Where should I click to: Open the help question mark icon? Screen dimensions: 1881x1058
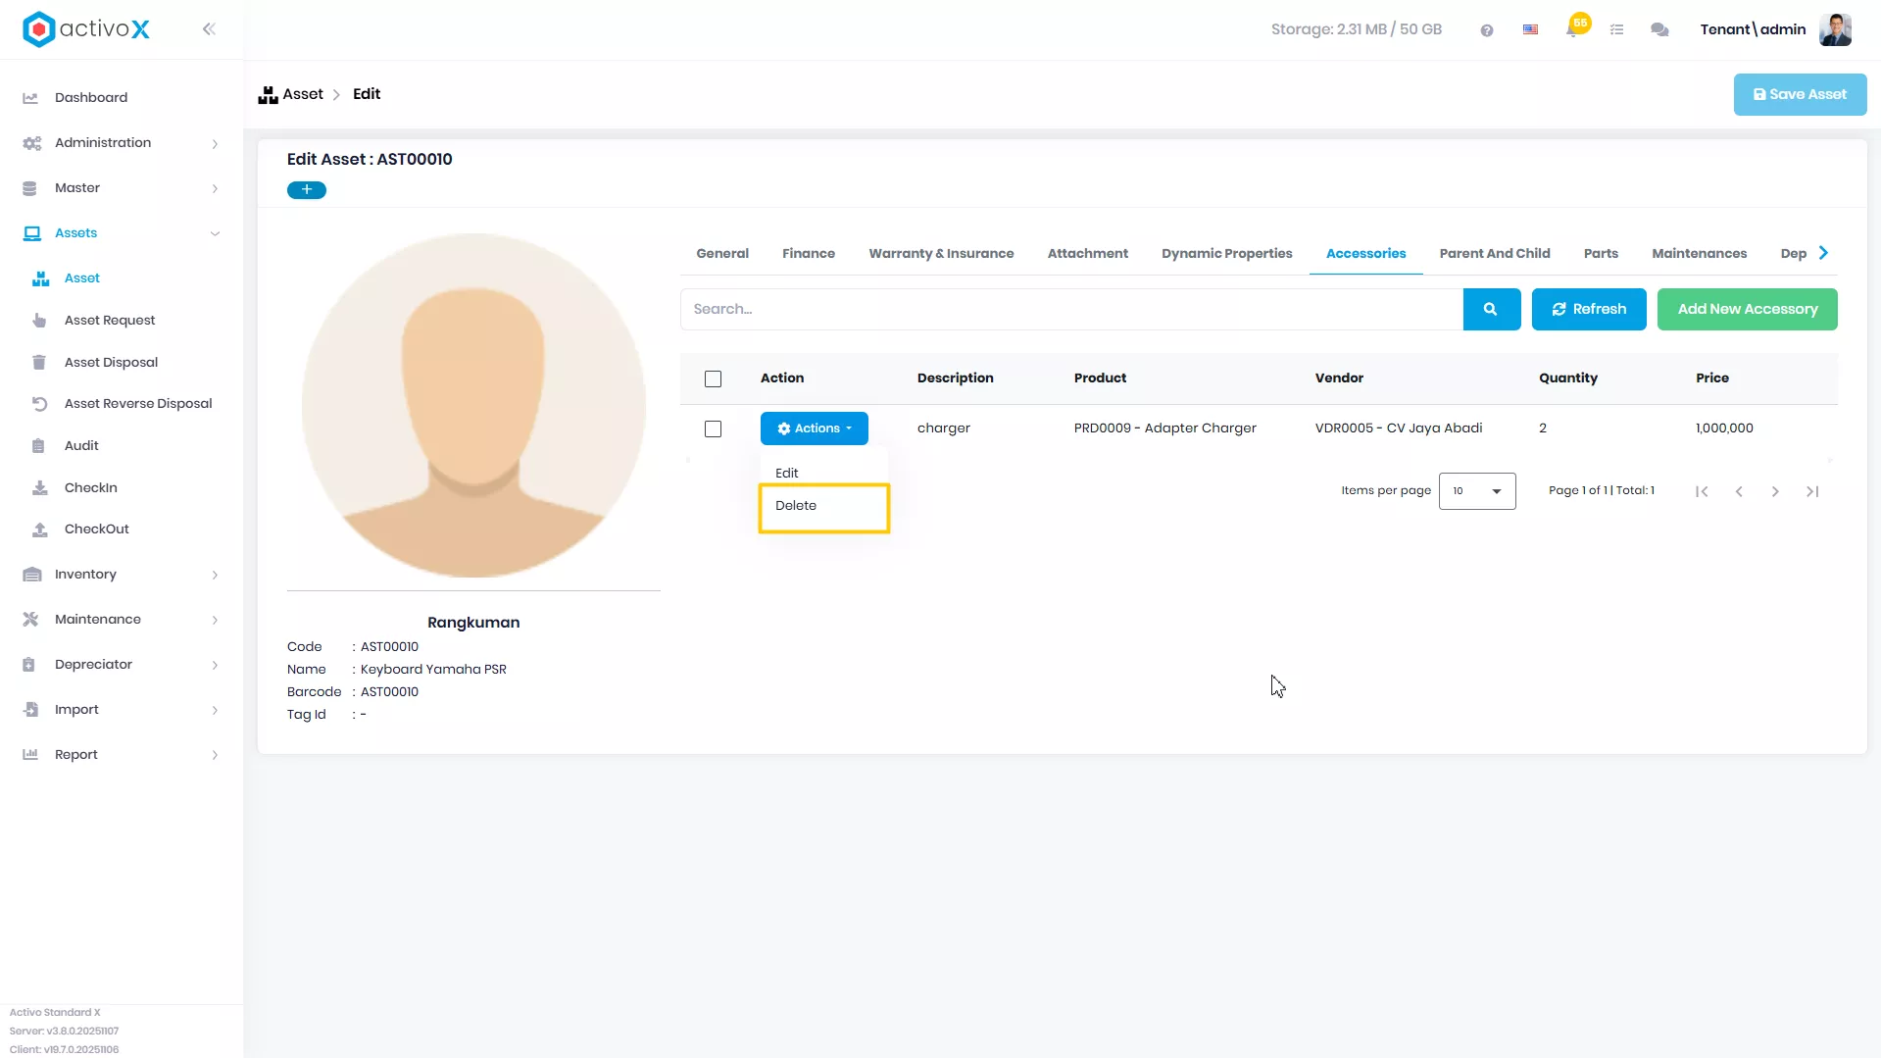(1487, 30)
